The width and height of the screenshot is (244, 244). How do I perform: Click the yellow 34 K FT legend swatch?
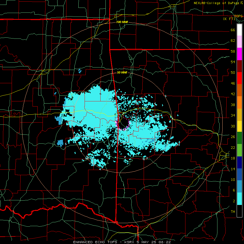click(x=239, y=126)
